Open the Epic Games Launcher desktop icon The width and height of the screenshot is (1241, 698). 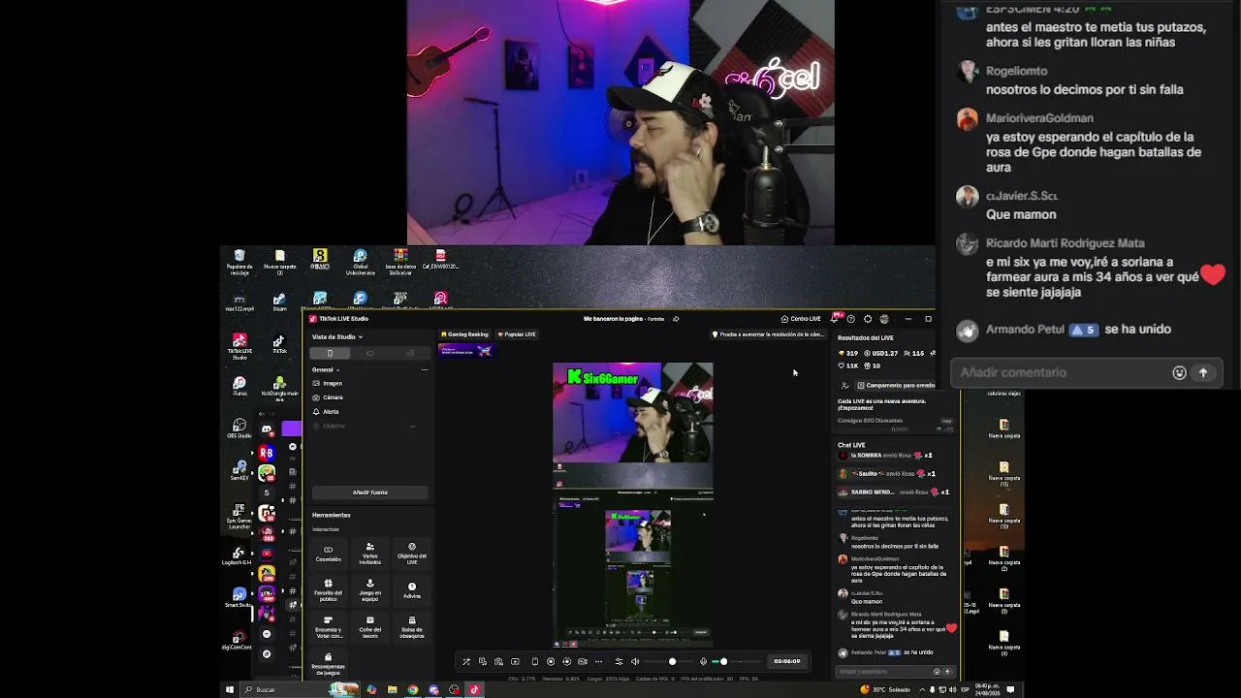coord(239,515)
